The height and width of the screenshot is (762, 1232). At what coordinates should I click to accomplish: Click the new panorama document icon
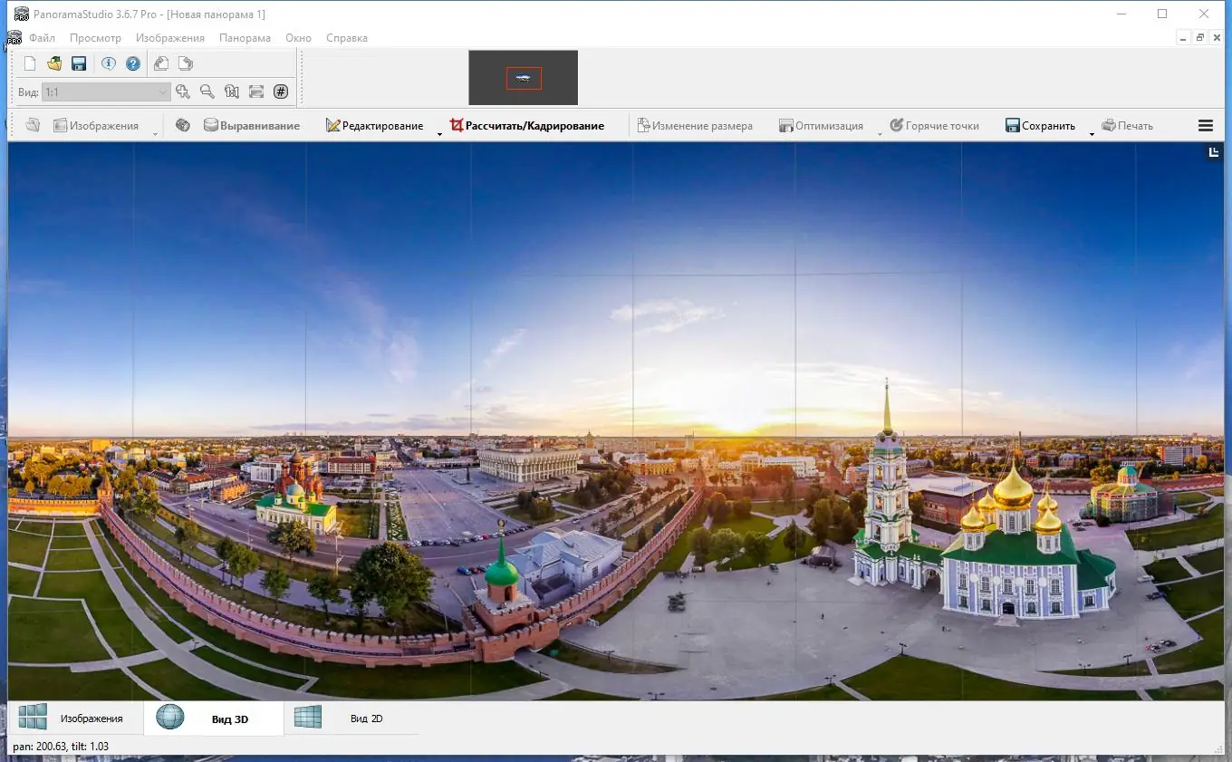30,63
